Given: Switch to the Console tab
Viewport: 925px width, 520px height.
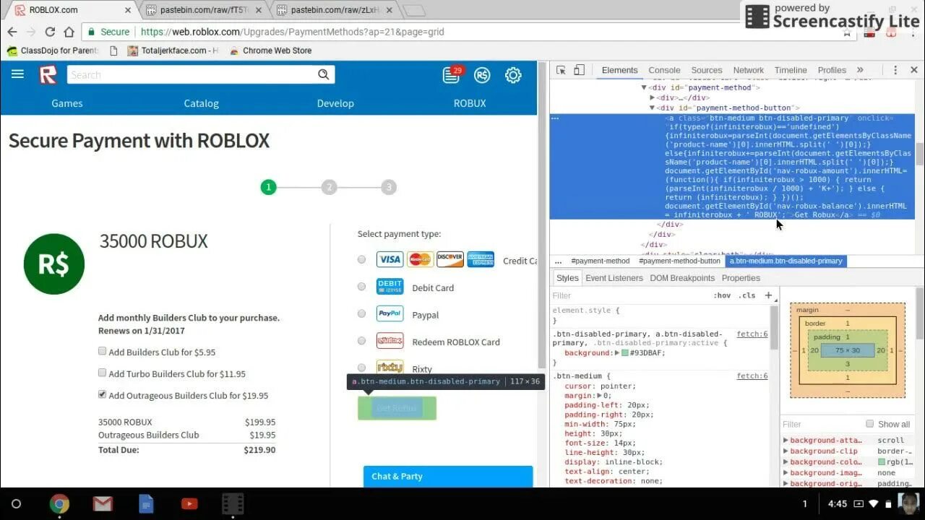Looking at the screenshot, I should pos(664,70).
